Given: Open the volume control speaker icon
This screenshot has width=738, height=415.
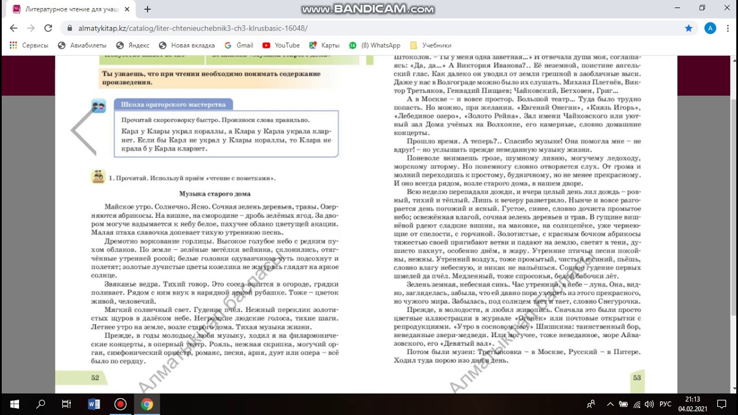Looking at the screenshot, I should point(649,404).
